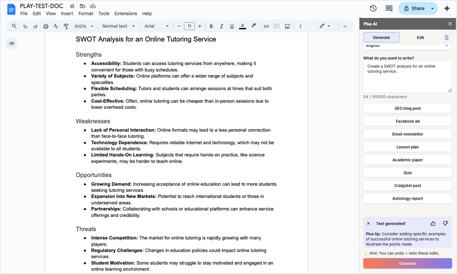Open the Google Docs home logo
Viewport: 457px width, 274px height.
(x=11, y=9)
